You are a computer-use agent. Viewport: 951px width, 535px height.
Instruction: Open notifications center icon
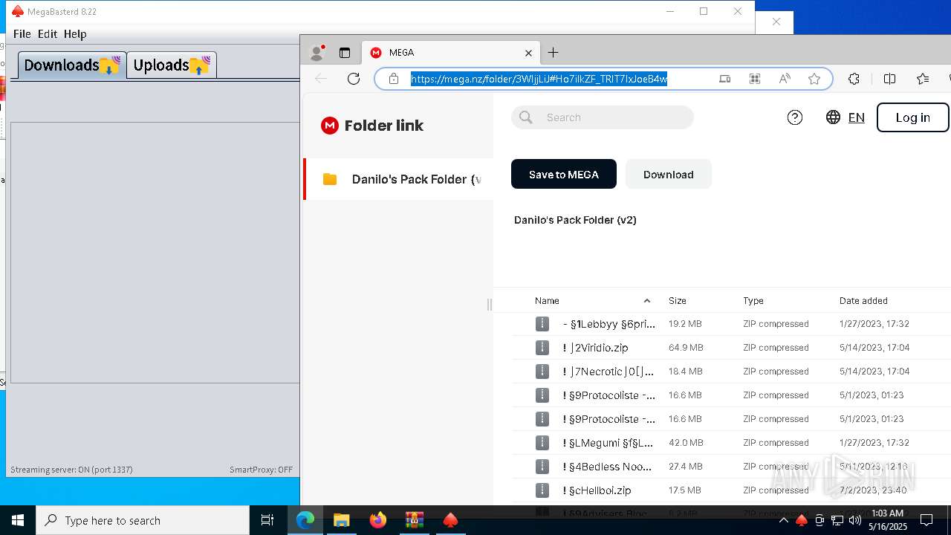[x=926, y=520]
